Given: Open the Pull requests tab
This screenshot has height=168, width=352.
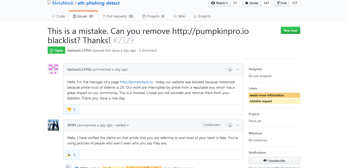Looking at the screenshot, I should (x=118, y=16).
